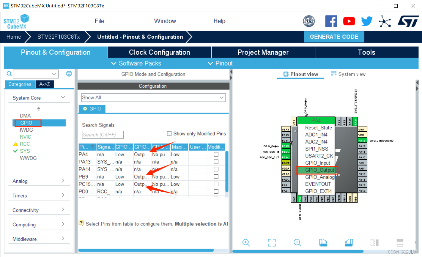
Task: Click the ST community network icon
Action: coord(385,21)
